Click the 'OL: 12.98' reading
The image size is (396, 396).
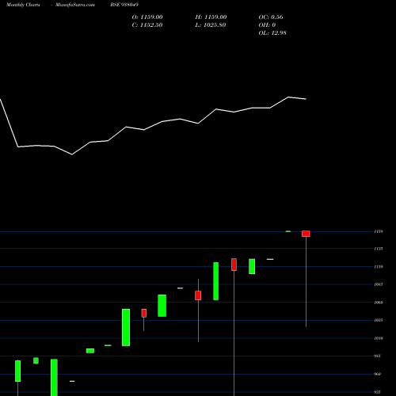pyautogui.click(x=272, y=33)
